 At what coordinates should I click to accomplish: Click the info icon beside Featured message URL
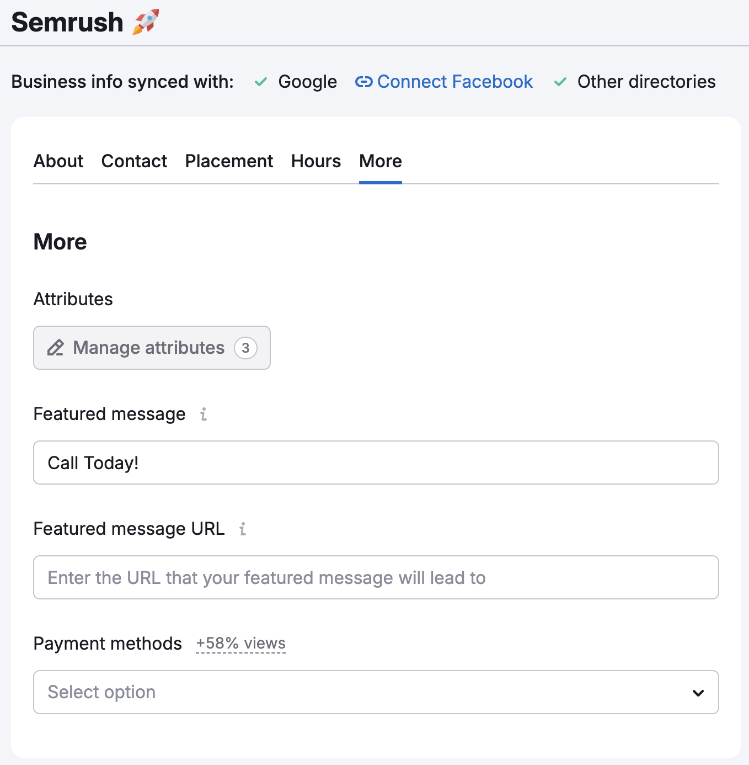pyautogui.click(x=243, y=529)
